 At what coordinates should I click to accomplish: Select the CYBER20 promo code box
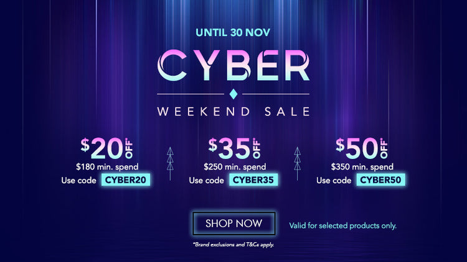(128, 180)
